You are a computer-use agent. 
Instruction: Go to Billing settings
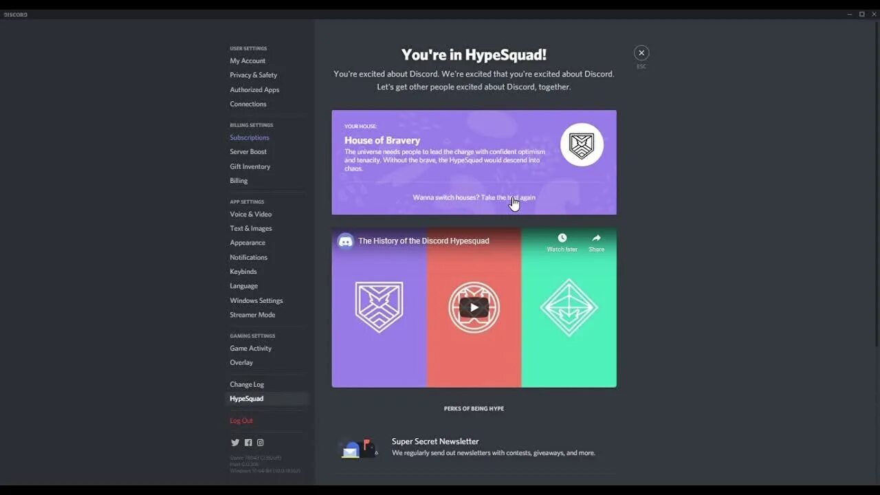(239, 181)
